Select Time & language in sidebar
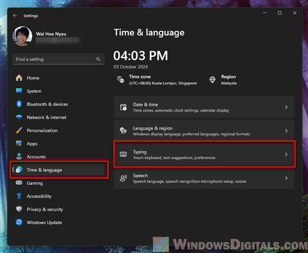 (59, 170)
